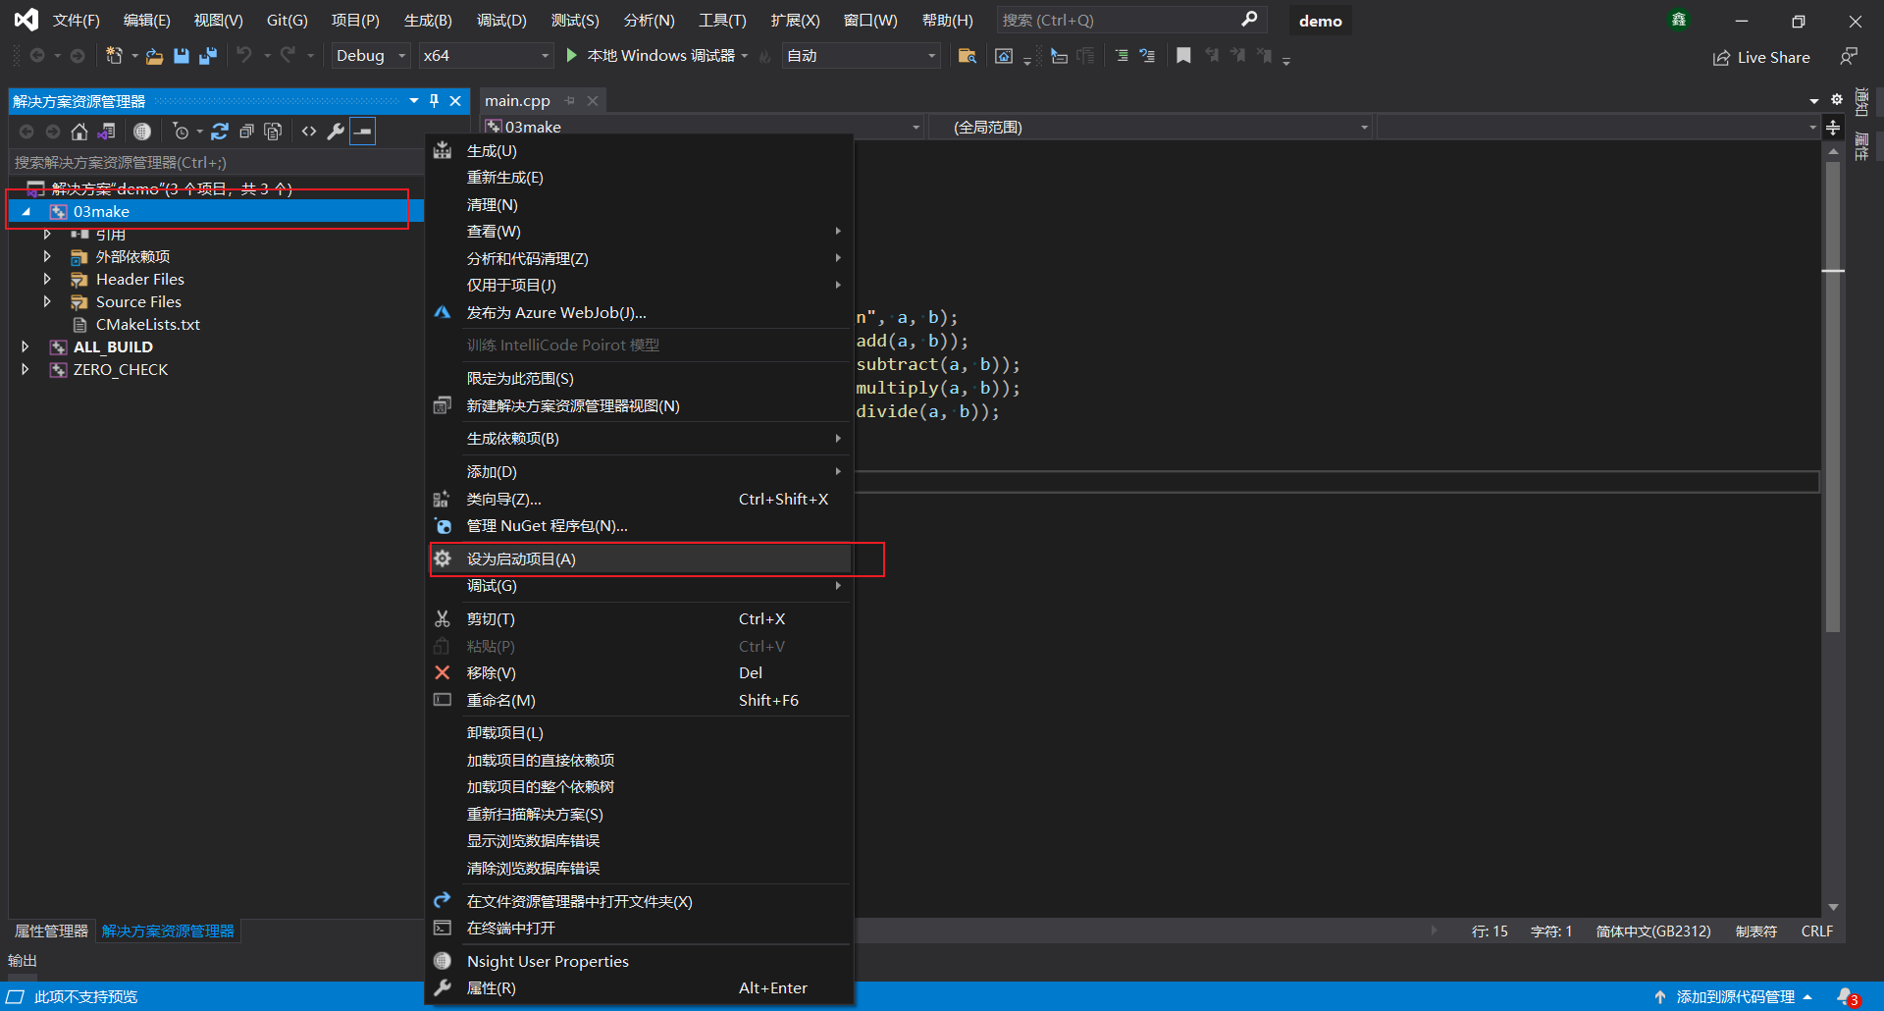Viewport: 1884px width, 1011px height.
Task: Toggle the preview selected items button
Action: coord(363,132)
